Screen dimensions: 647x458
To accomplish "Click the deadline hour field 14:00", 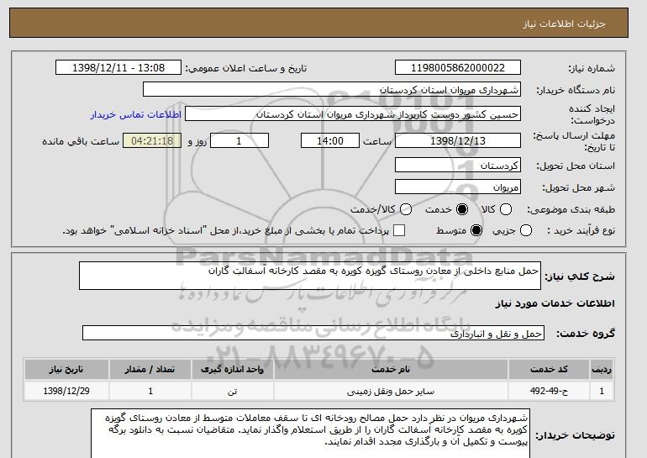I will [330, 140].
